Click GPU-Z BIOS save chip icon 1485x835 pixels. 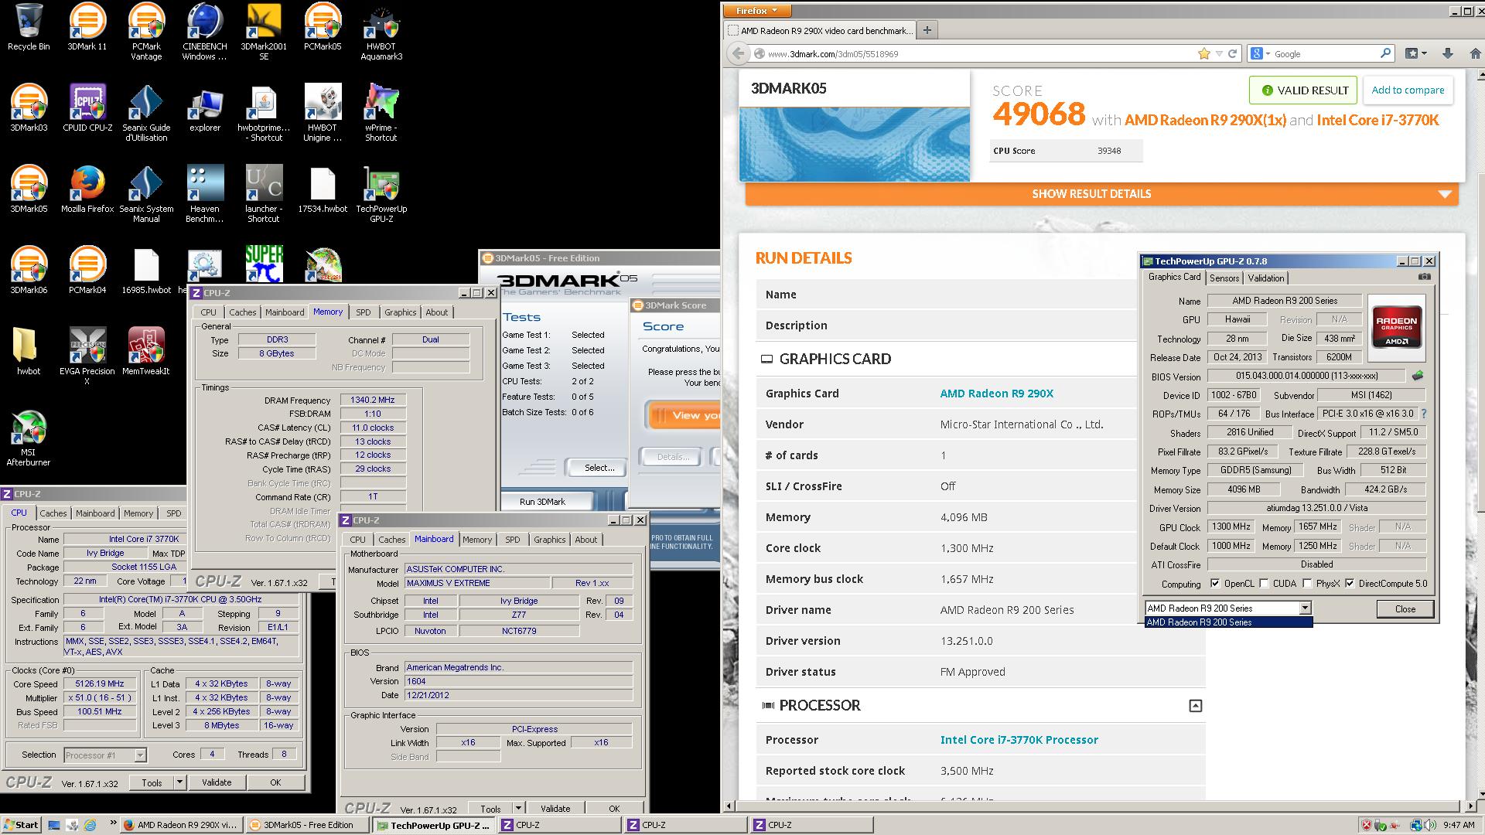pyautogui.click(x=1417, y=376)
